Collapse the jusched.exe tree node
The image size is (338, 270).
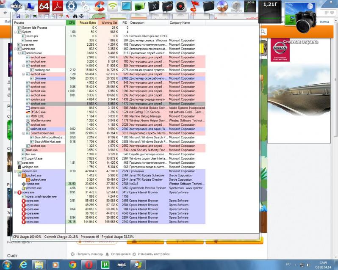[19, 175]
